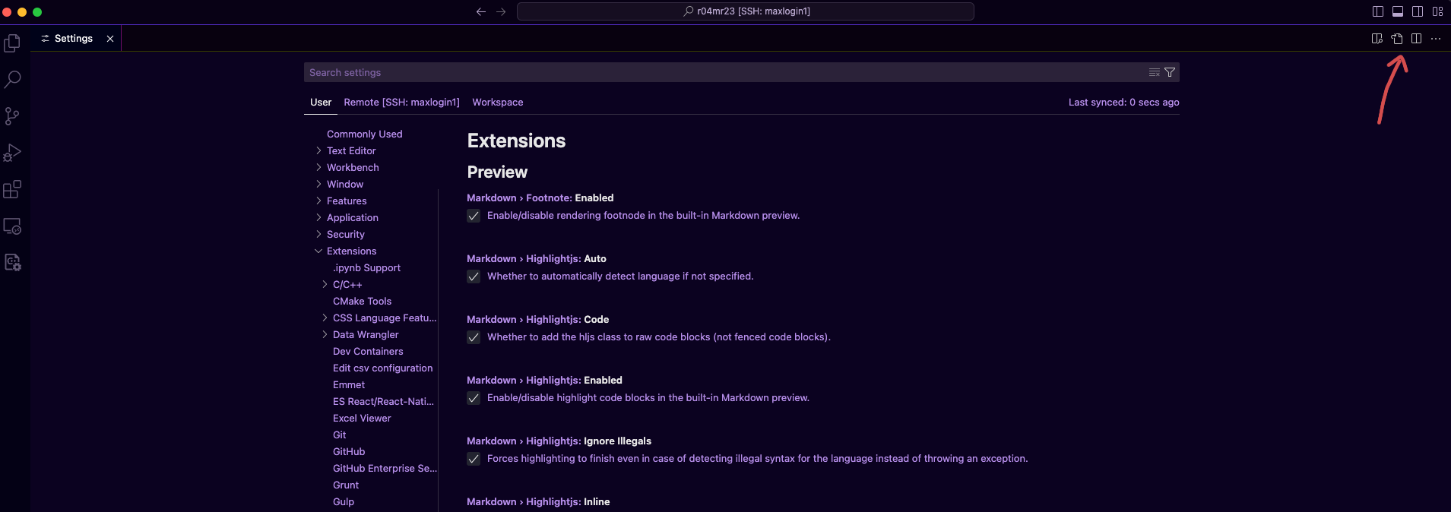The height and width of the screenshot is (512, 1451).
Task: Select .ipynb Support in tree
Action: coord(366,267)
